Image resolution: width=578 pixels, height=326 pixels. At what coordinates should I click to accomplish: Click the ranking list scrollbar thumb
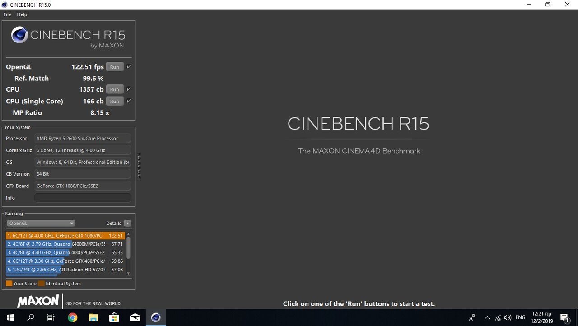point(128,247)
